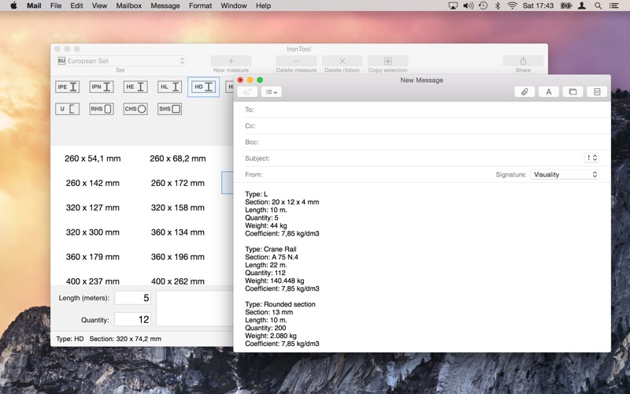Select the 320 x 300 mm section size

point(93,232)
